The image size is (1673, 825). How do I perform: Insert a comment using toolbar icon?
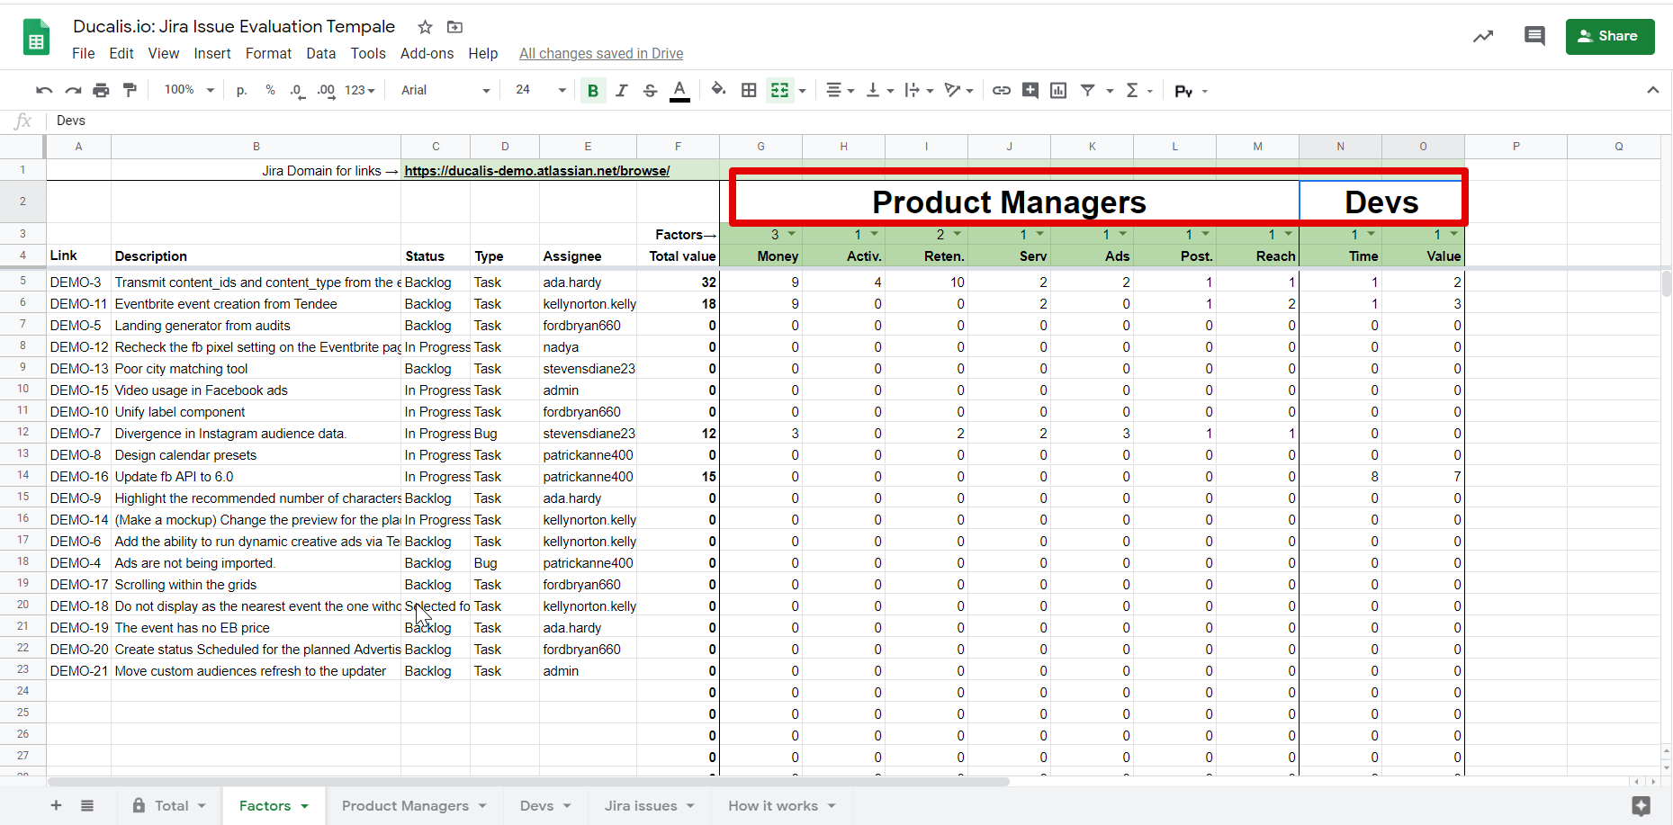point(1030,90)
